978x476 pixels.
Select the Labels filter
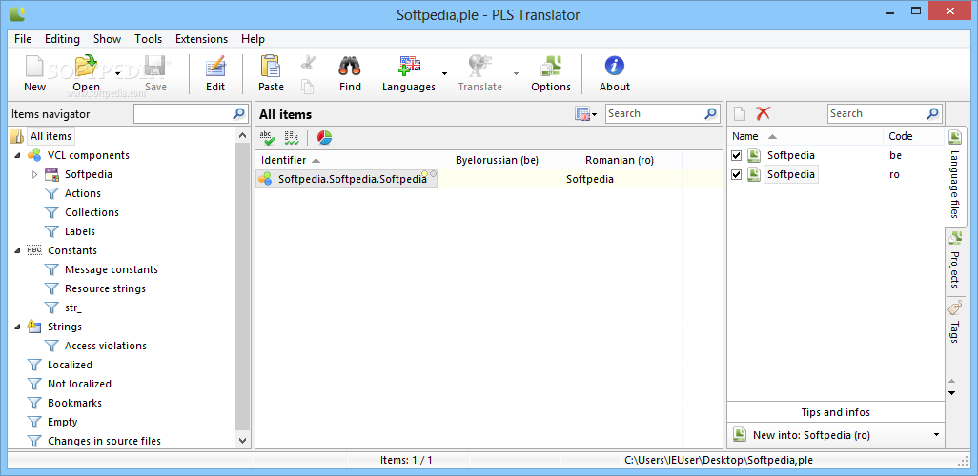pos(80,231)
